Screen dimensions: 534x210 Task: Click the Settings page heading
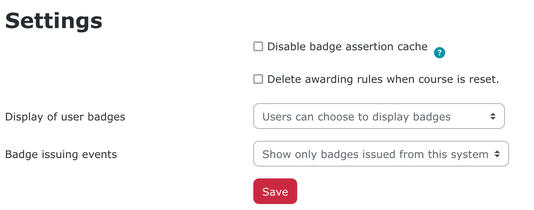(x=54, y=21)
